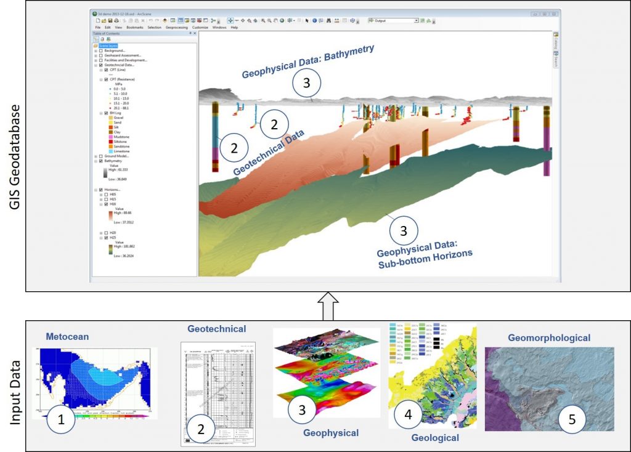Open the Customize menu entry
The height and width of the screenshot is (452, 631).
pos(200,28)
